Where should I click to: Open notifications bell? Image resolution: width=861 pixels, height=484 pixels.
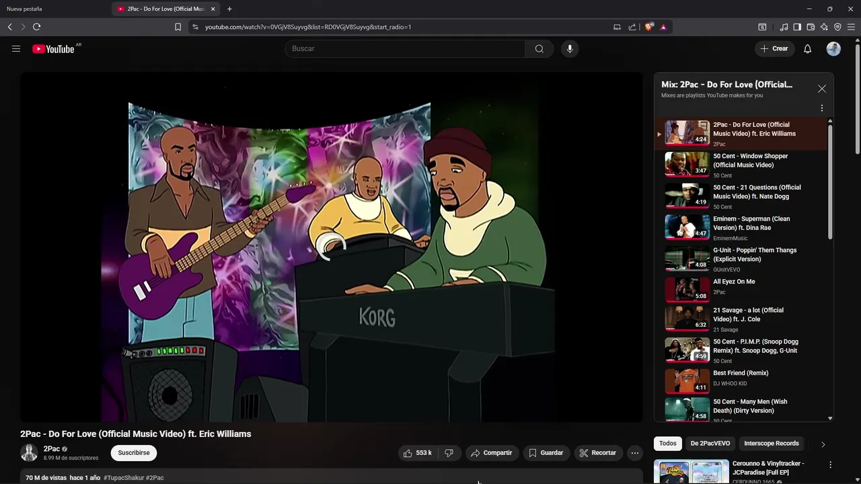pyautogui.click(x=808, y=48)
